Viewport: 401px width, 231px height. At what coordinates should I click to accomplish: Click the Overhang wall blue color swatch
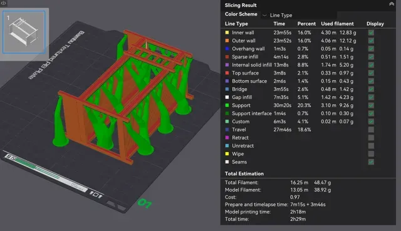coord(227,49)
